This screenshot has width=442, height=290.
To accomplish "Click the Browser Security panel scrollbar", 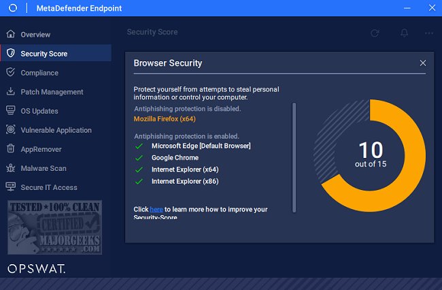I will pos(294,157).
